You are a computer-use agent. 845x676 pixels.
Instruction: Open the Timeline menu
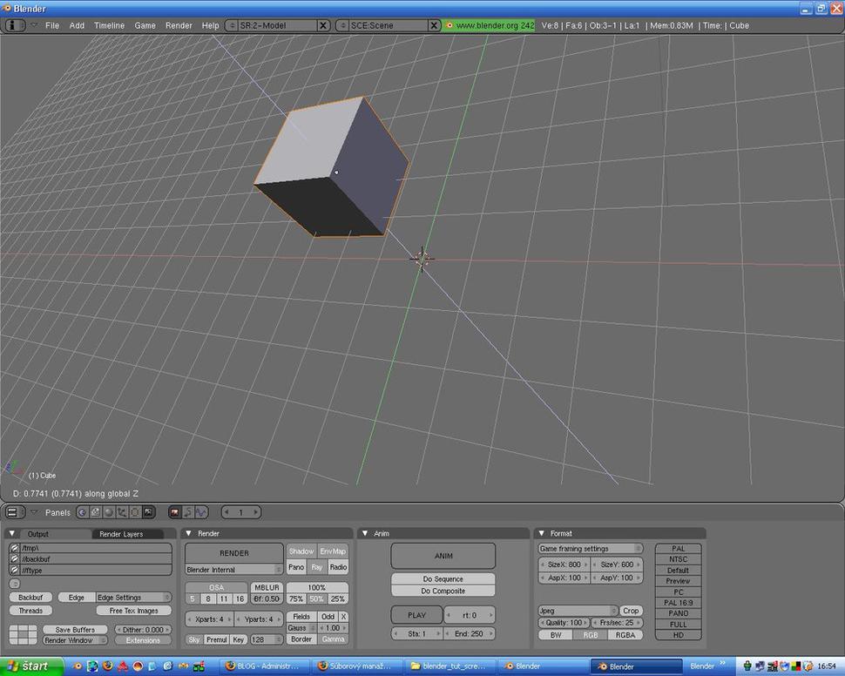tap(109, 25)
